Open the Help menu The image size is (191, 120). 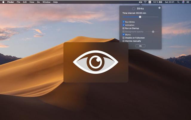pos(55,2)
